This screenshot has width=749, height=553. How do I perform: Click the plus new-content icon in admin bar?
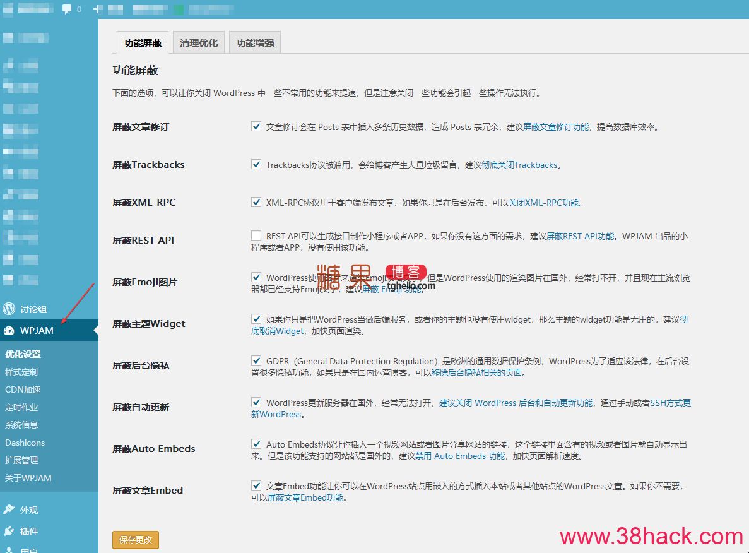pos(97,9)
